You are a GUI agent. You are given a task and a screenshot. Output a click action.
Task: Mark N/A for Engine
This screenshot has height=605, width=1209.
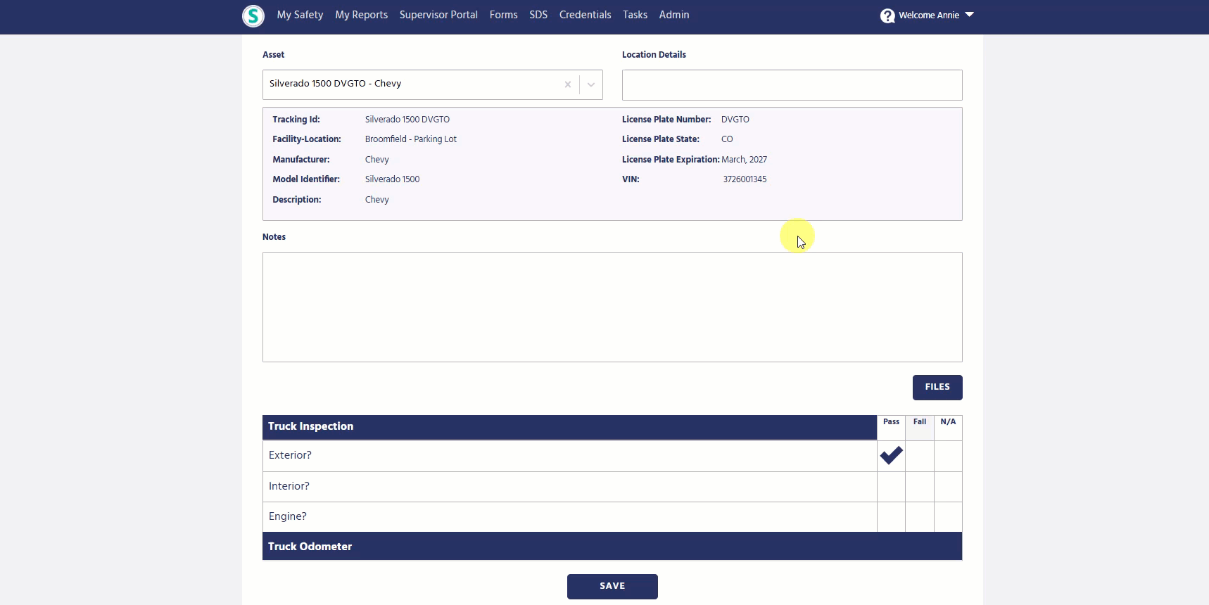pyautogui.click(x=948, y=517)
